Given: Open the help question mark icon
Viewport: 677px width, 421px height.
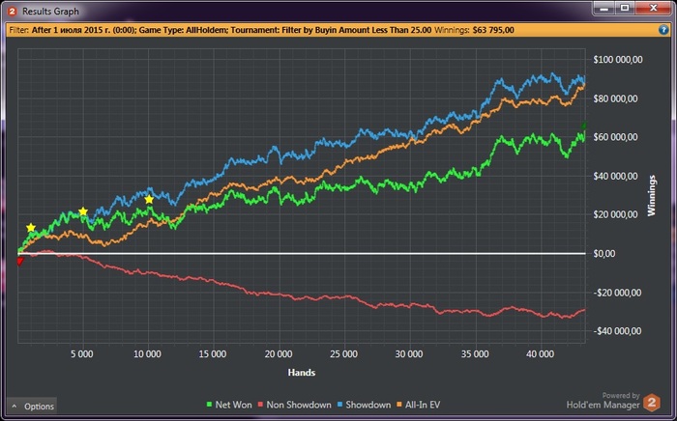Looking at the screenshot, I should (x=663, y=30).
